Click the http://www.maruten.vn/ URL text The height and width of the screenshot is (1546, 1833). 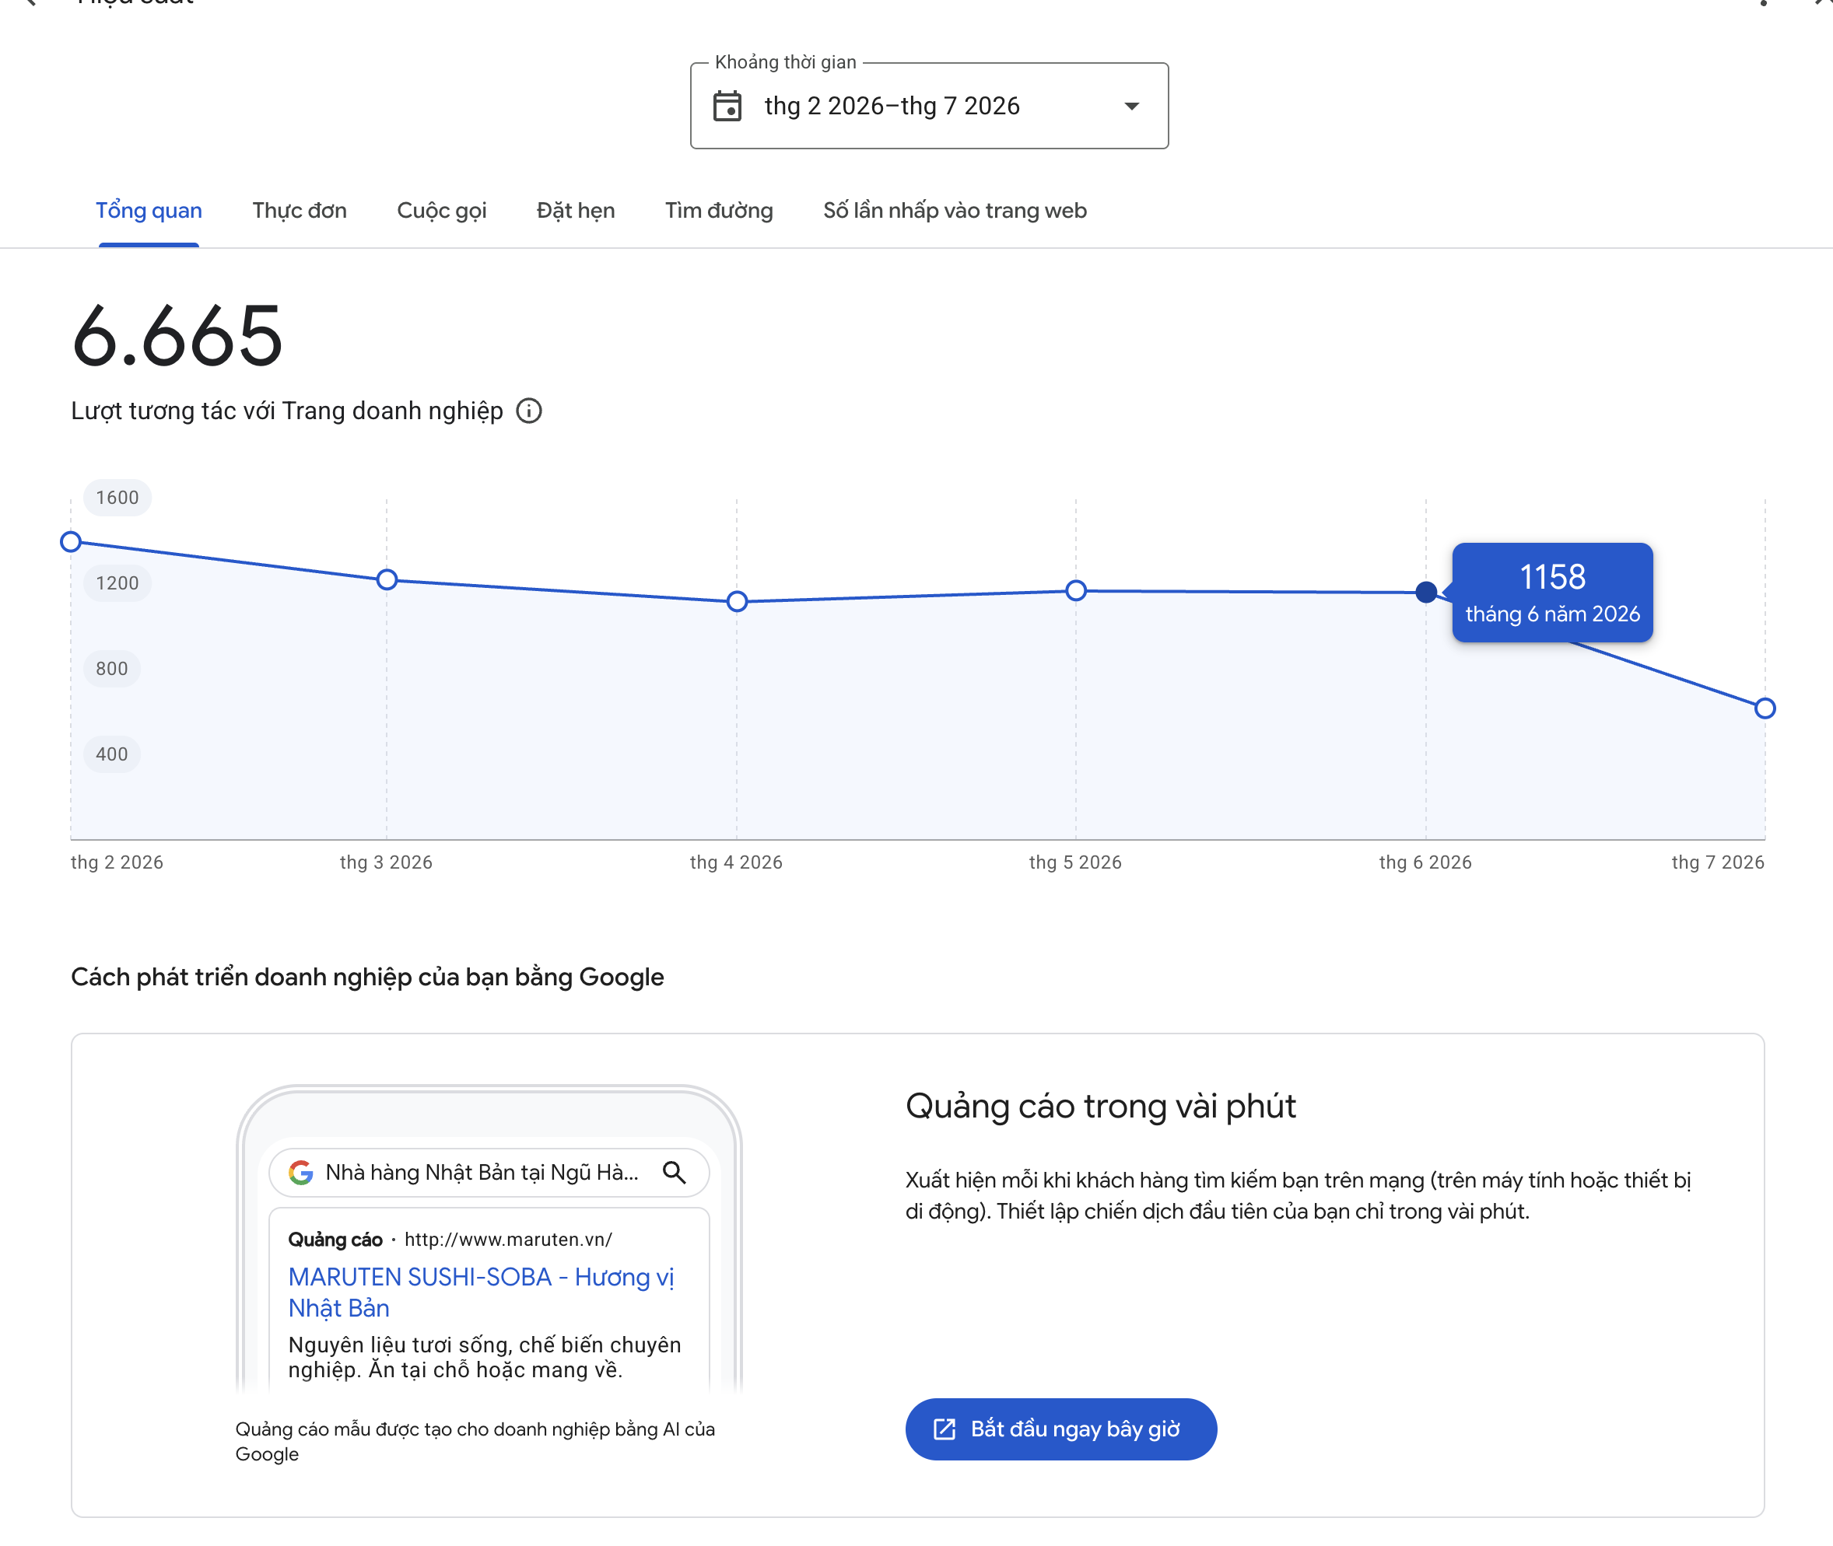tap(509, 1240)
